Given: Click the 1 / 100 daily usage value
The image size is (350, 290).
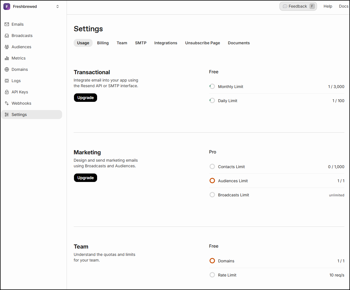Looking at the screenshot, I should (x=338, y=101).
